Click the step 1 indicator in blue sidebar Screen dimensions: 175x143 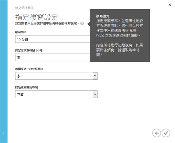tap(4, 134)
